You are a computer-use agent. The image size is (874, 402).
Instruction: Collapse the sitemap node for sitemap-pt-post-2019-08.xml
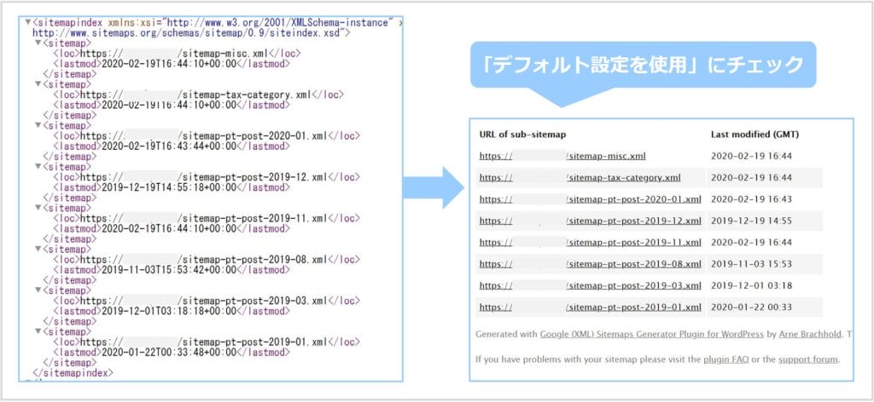coord(38,249)
